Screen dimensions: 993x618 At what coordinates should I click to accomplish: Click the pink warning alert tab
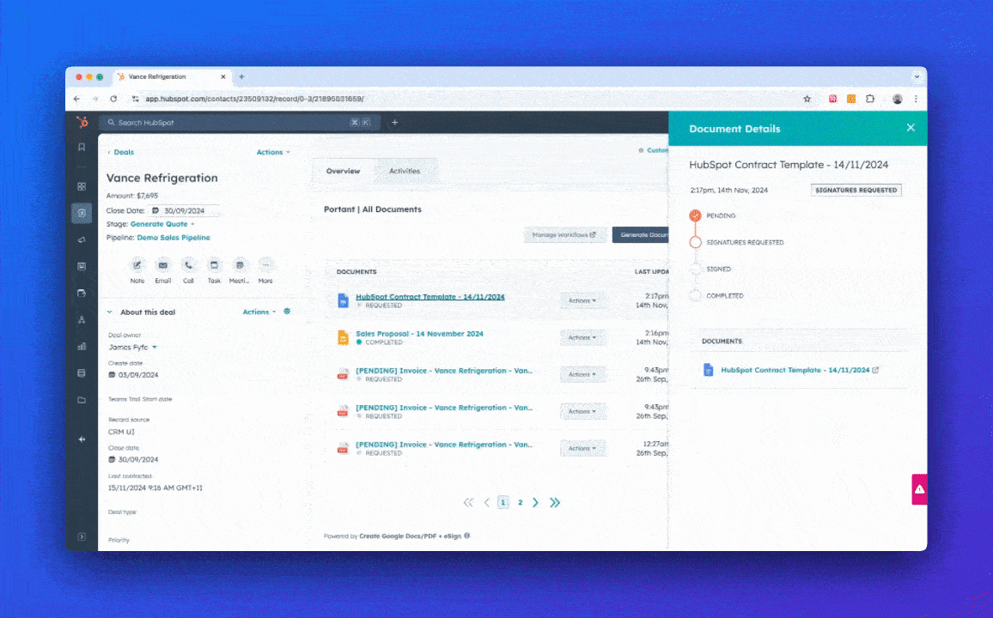919,489
